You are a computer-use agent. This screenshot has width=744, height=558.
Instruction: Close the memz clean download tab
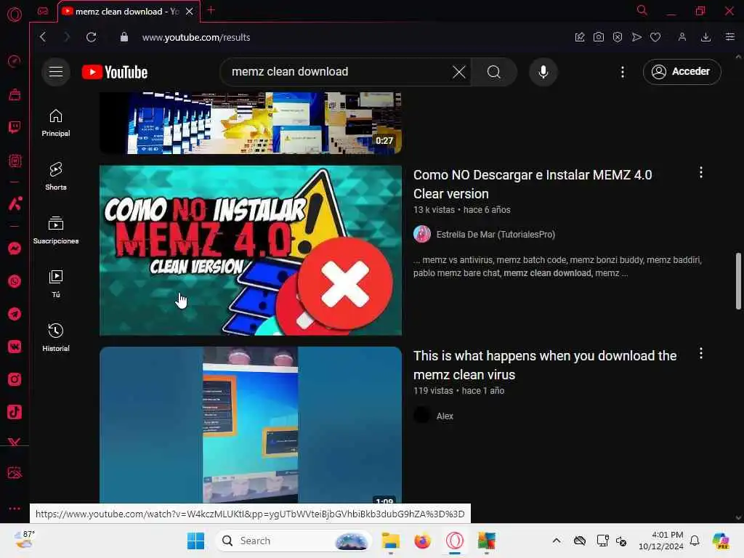coord(190,12)
